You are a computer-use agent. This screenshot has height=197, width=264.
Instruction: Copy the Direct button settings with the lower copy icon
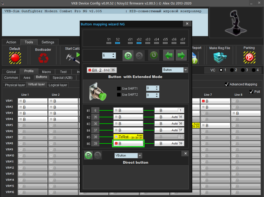(88, 155)
